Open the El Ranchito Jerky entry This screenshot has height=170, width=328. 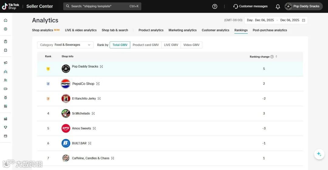84,99
